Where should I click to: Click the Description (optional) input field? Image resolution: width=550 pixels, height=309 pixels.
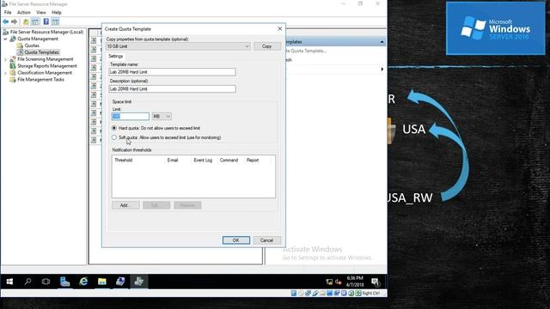[172, 89]
